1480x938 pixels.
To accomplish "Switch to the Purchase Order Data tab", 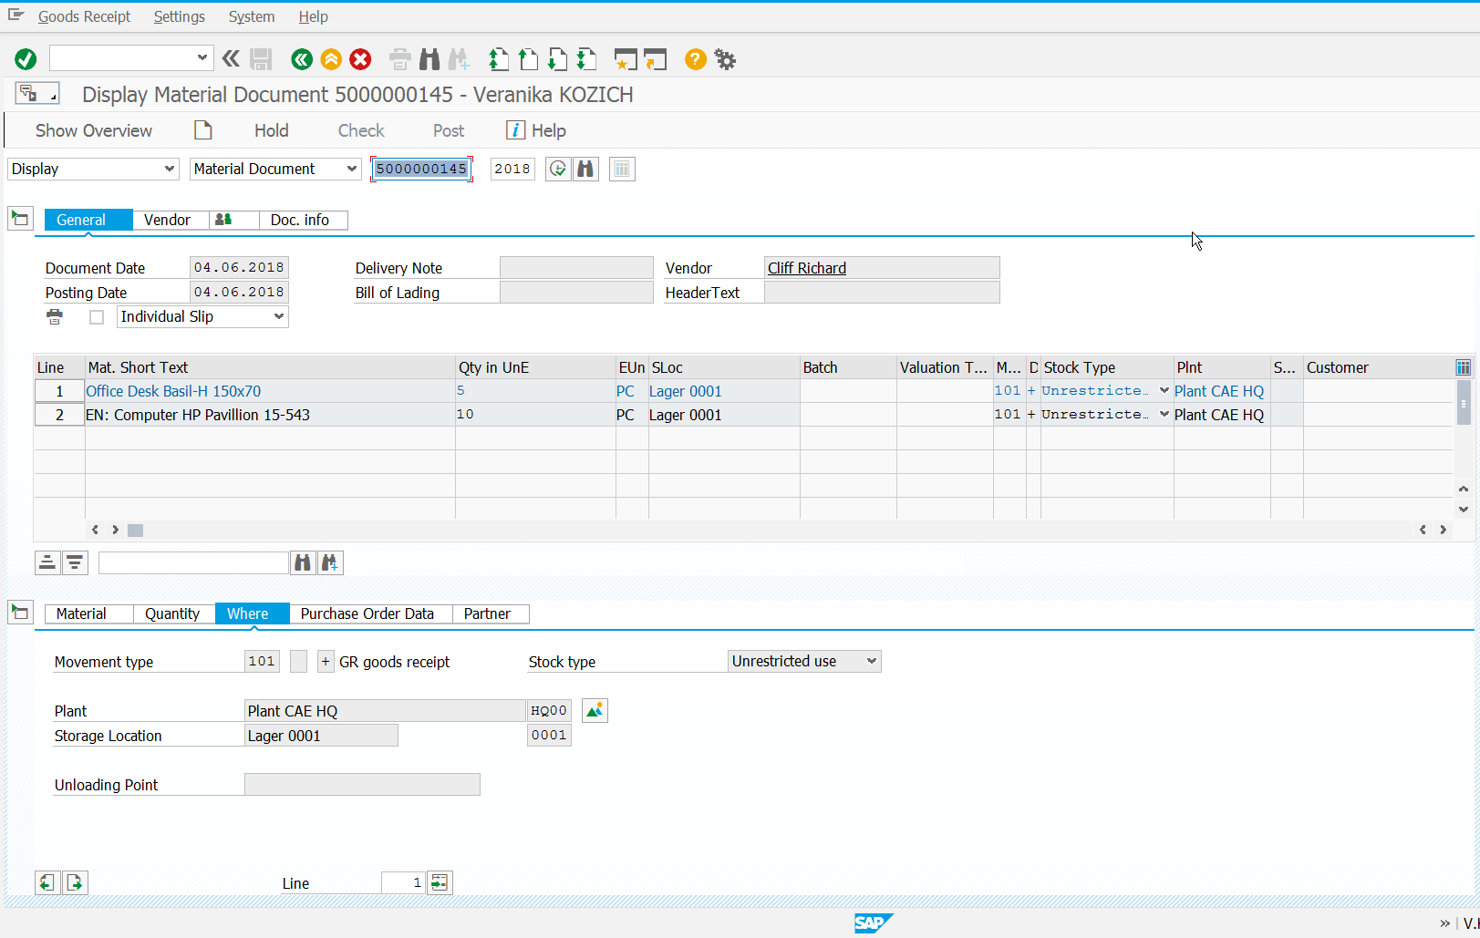I will tap(367, 613).
